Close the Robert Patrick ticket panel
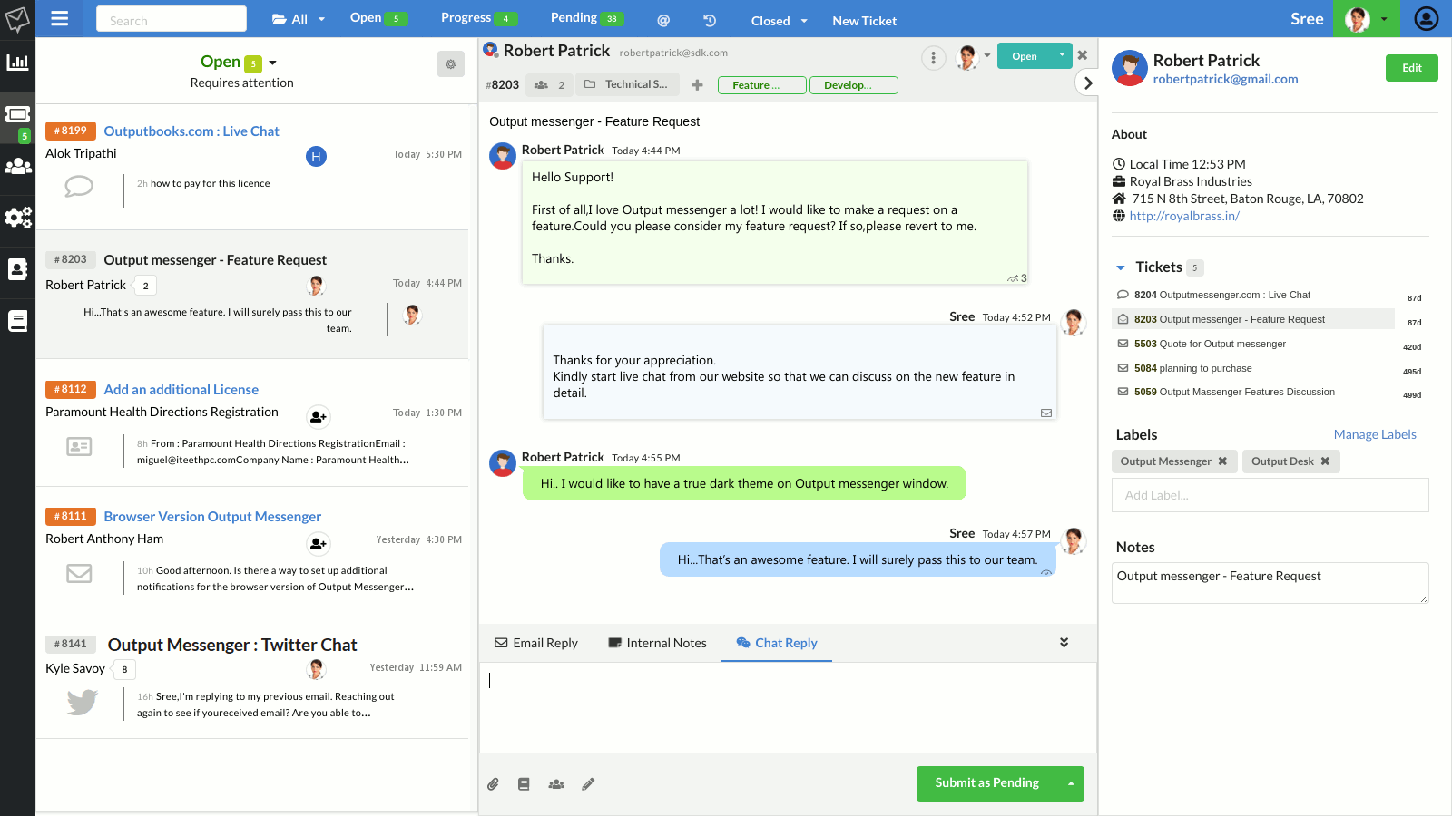Viewport: 1452px width, 816px height. click(1082, 55)
